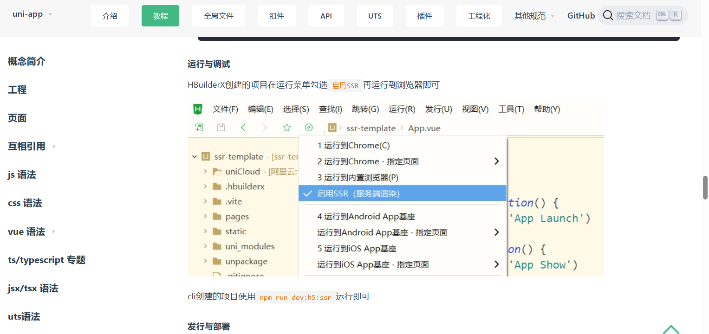Click the search magnifier icon
This screenshot has height=334, width=709.
point(608,15)
